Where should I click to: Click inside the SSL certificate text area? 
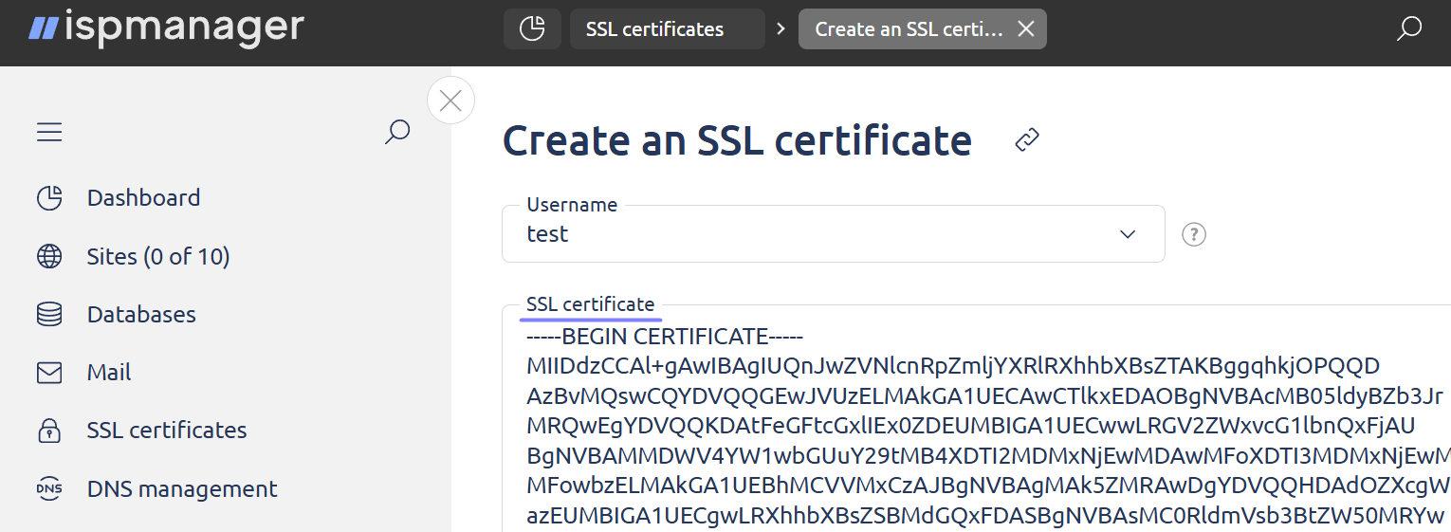(948, 427)
